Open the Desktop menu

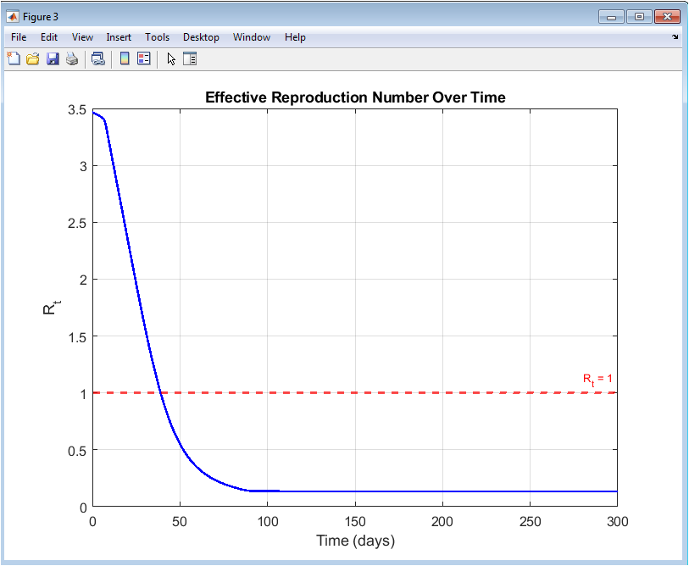pos(201,37)
